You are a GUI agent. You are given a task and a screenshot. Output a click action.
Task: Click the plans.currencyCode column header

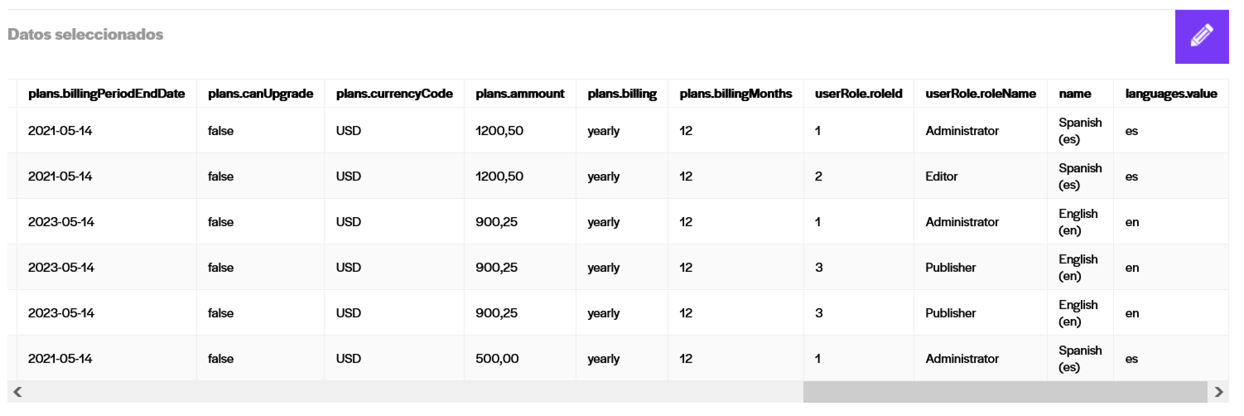click(x=394, y=93)
